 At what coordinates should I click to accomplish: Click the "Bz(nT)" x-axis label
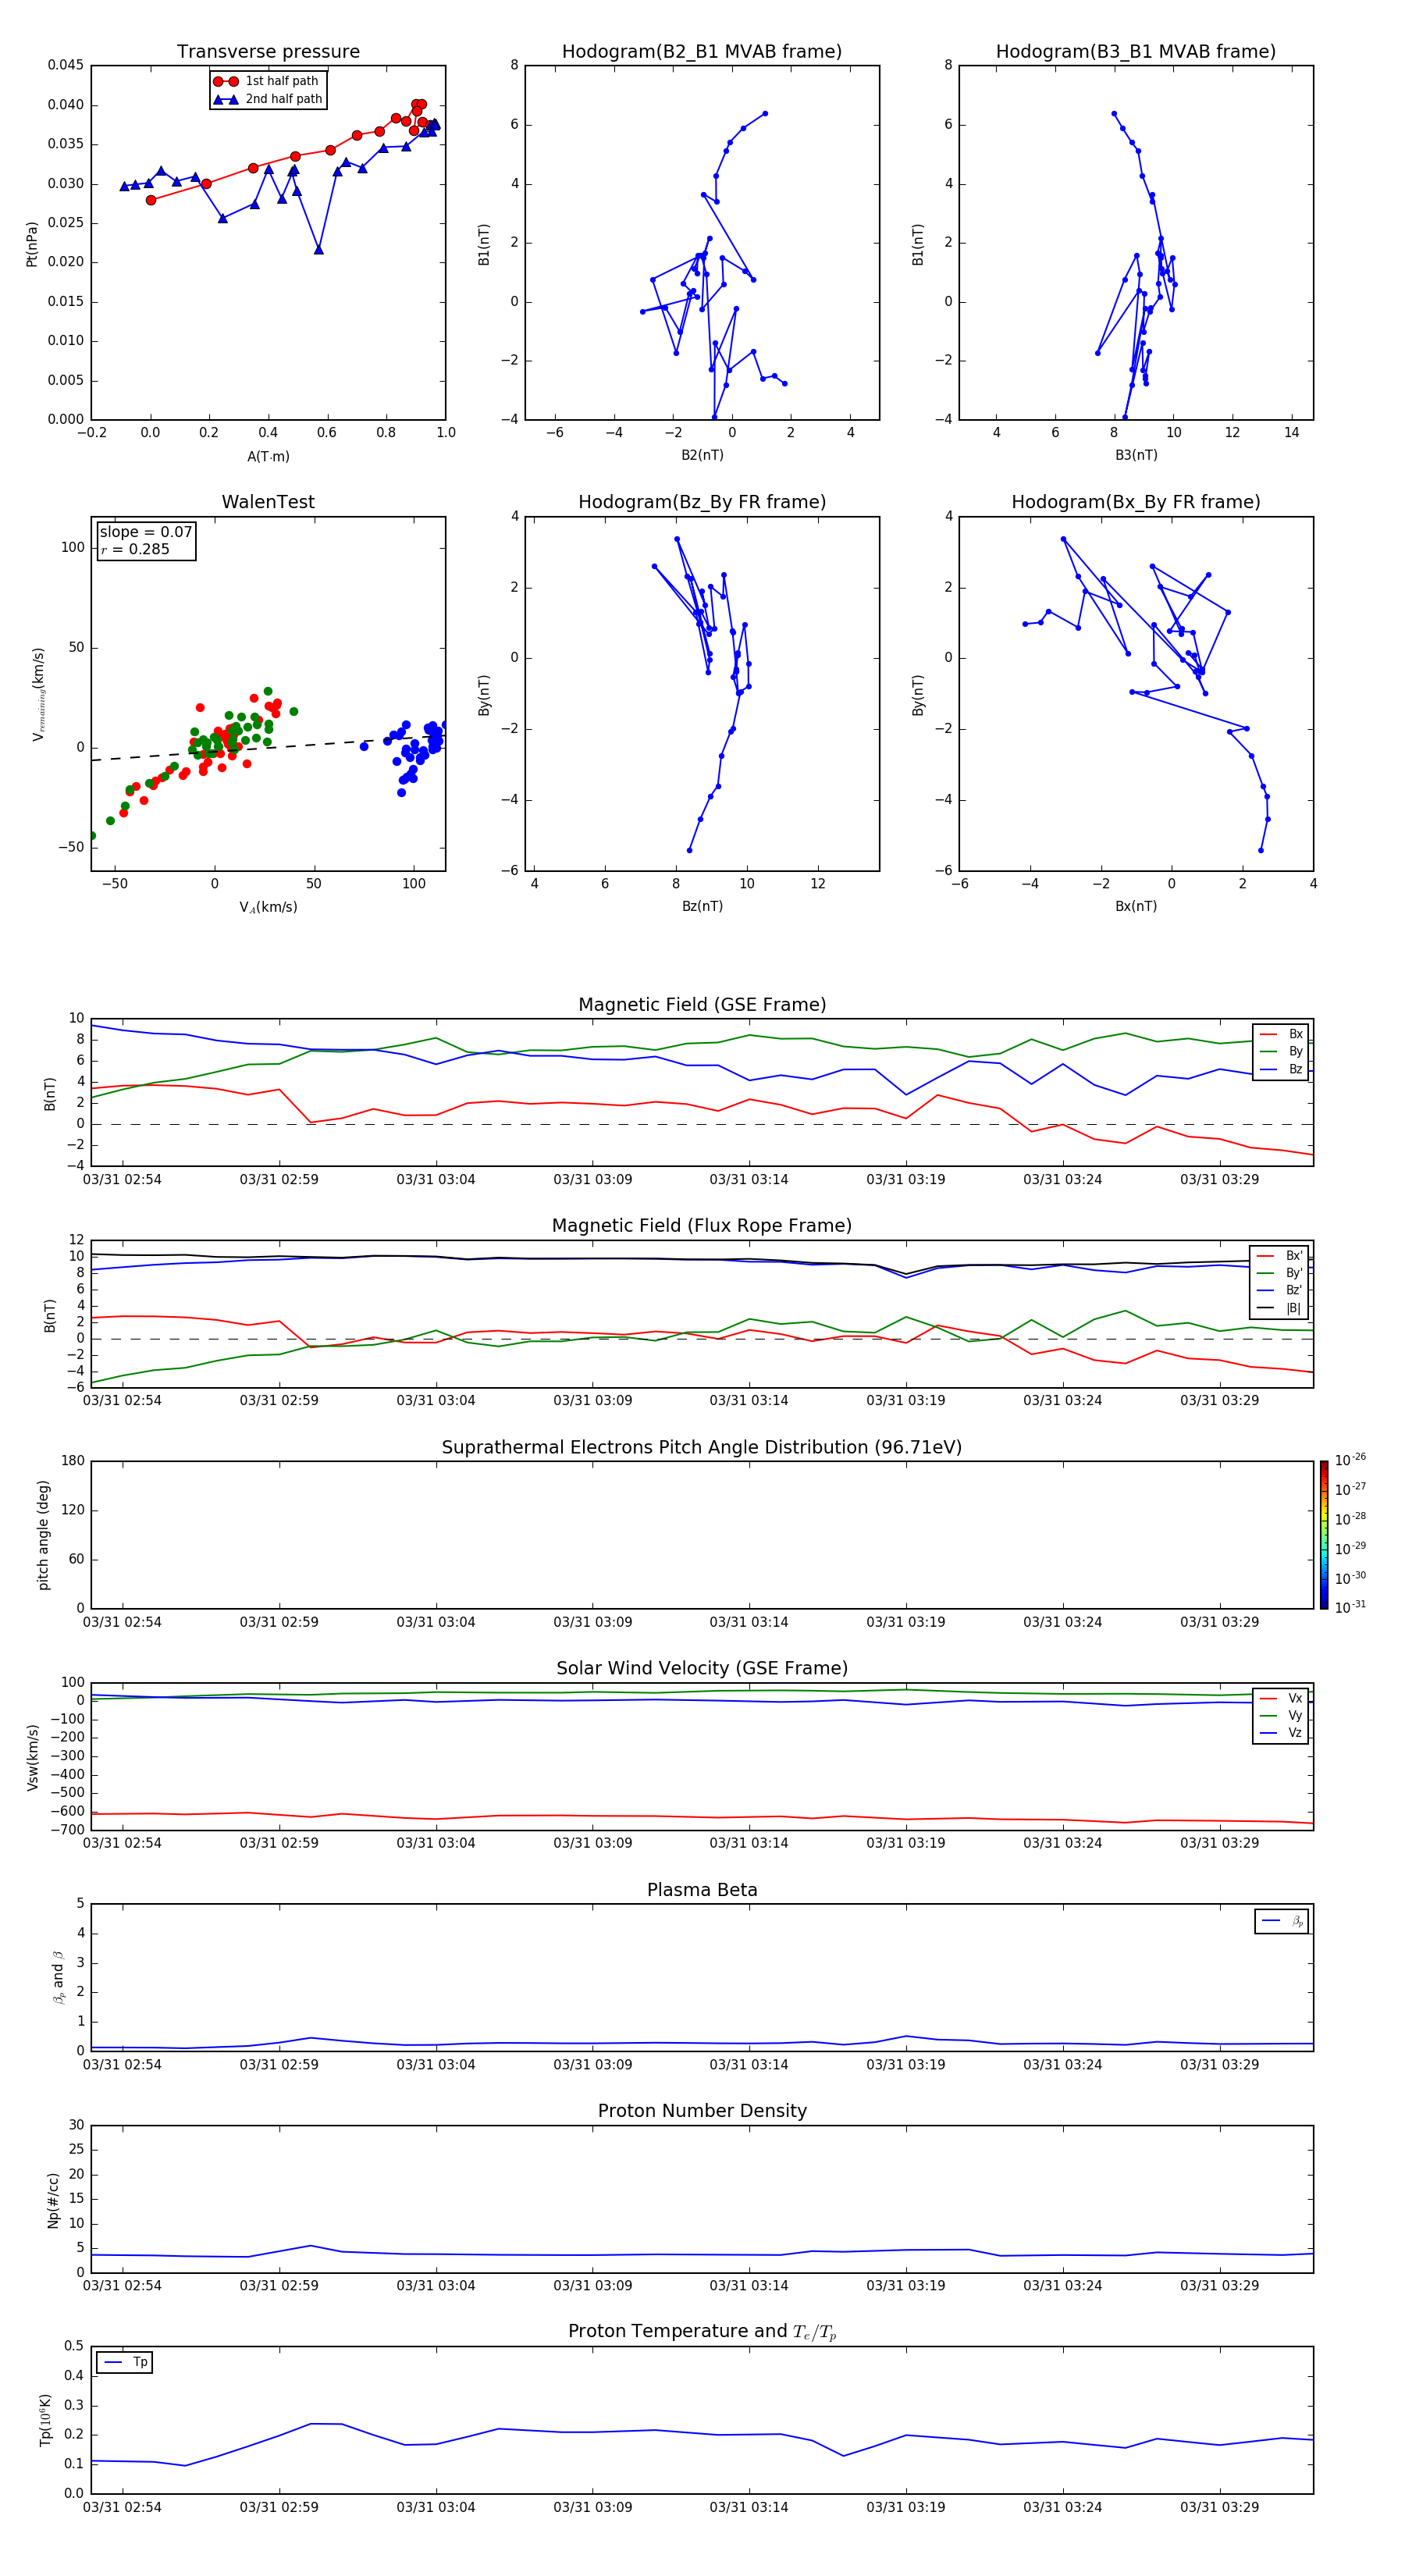(702, 906)
